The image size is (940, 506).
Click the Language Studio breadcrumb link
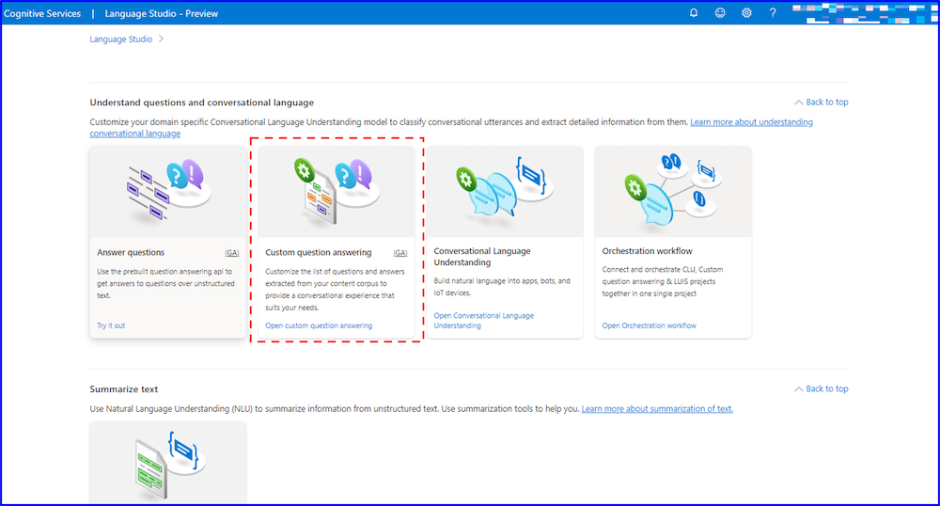121,39
